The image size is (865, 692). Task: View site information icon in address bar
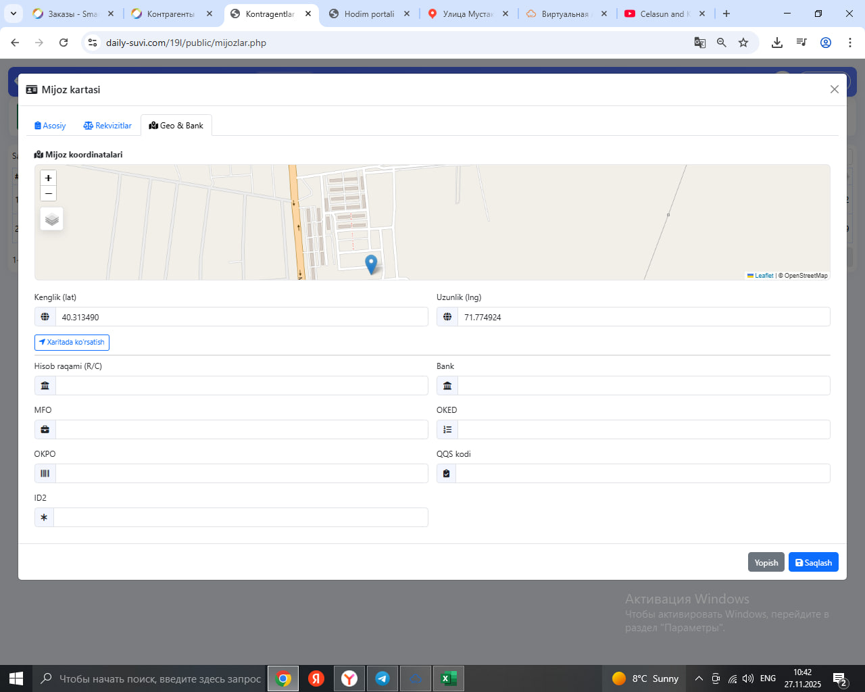pos(93,43)
